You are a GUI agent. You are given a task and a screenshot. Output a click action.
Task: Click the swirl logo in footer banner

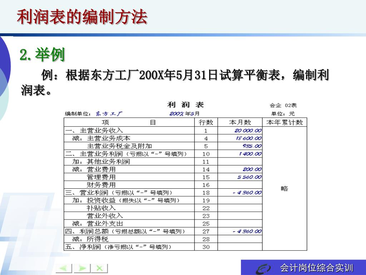(x=263, y=269)
